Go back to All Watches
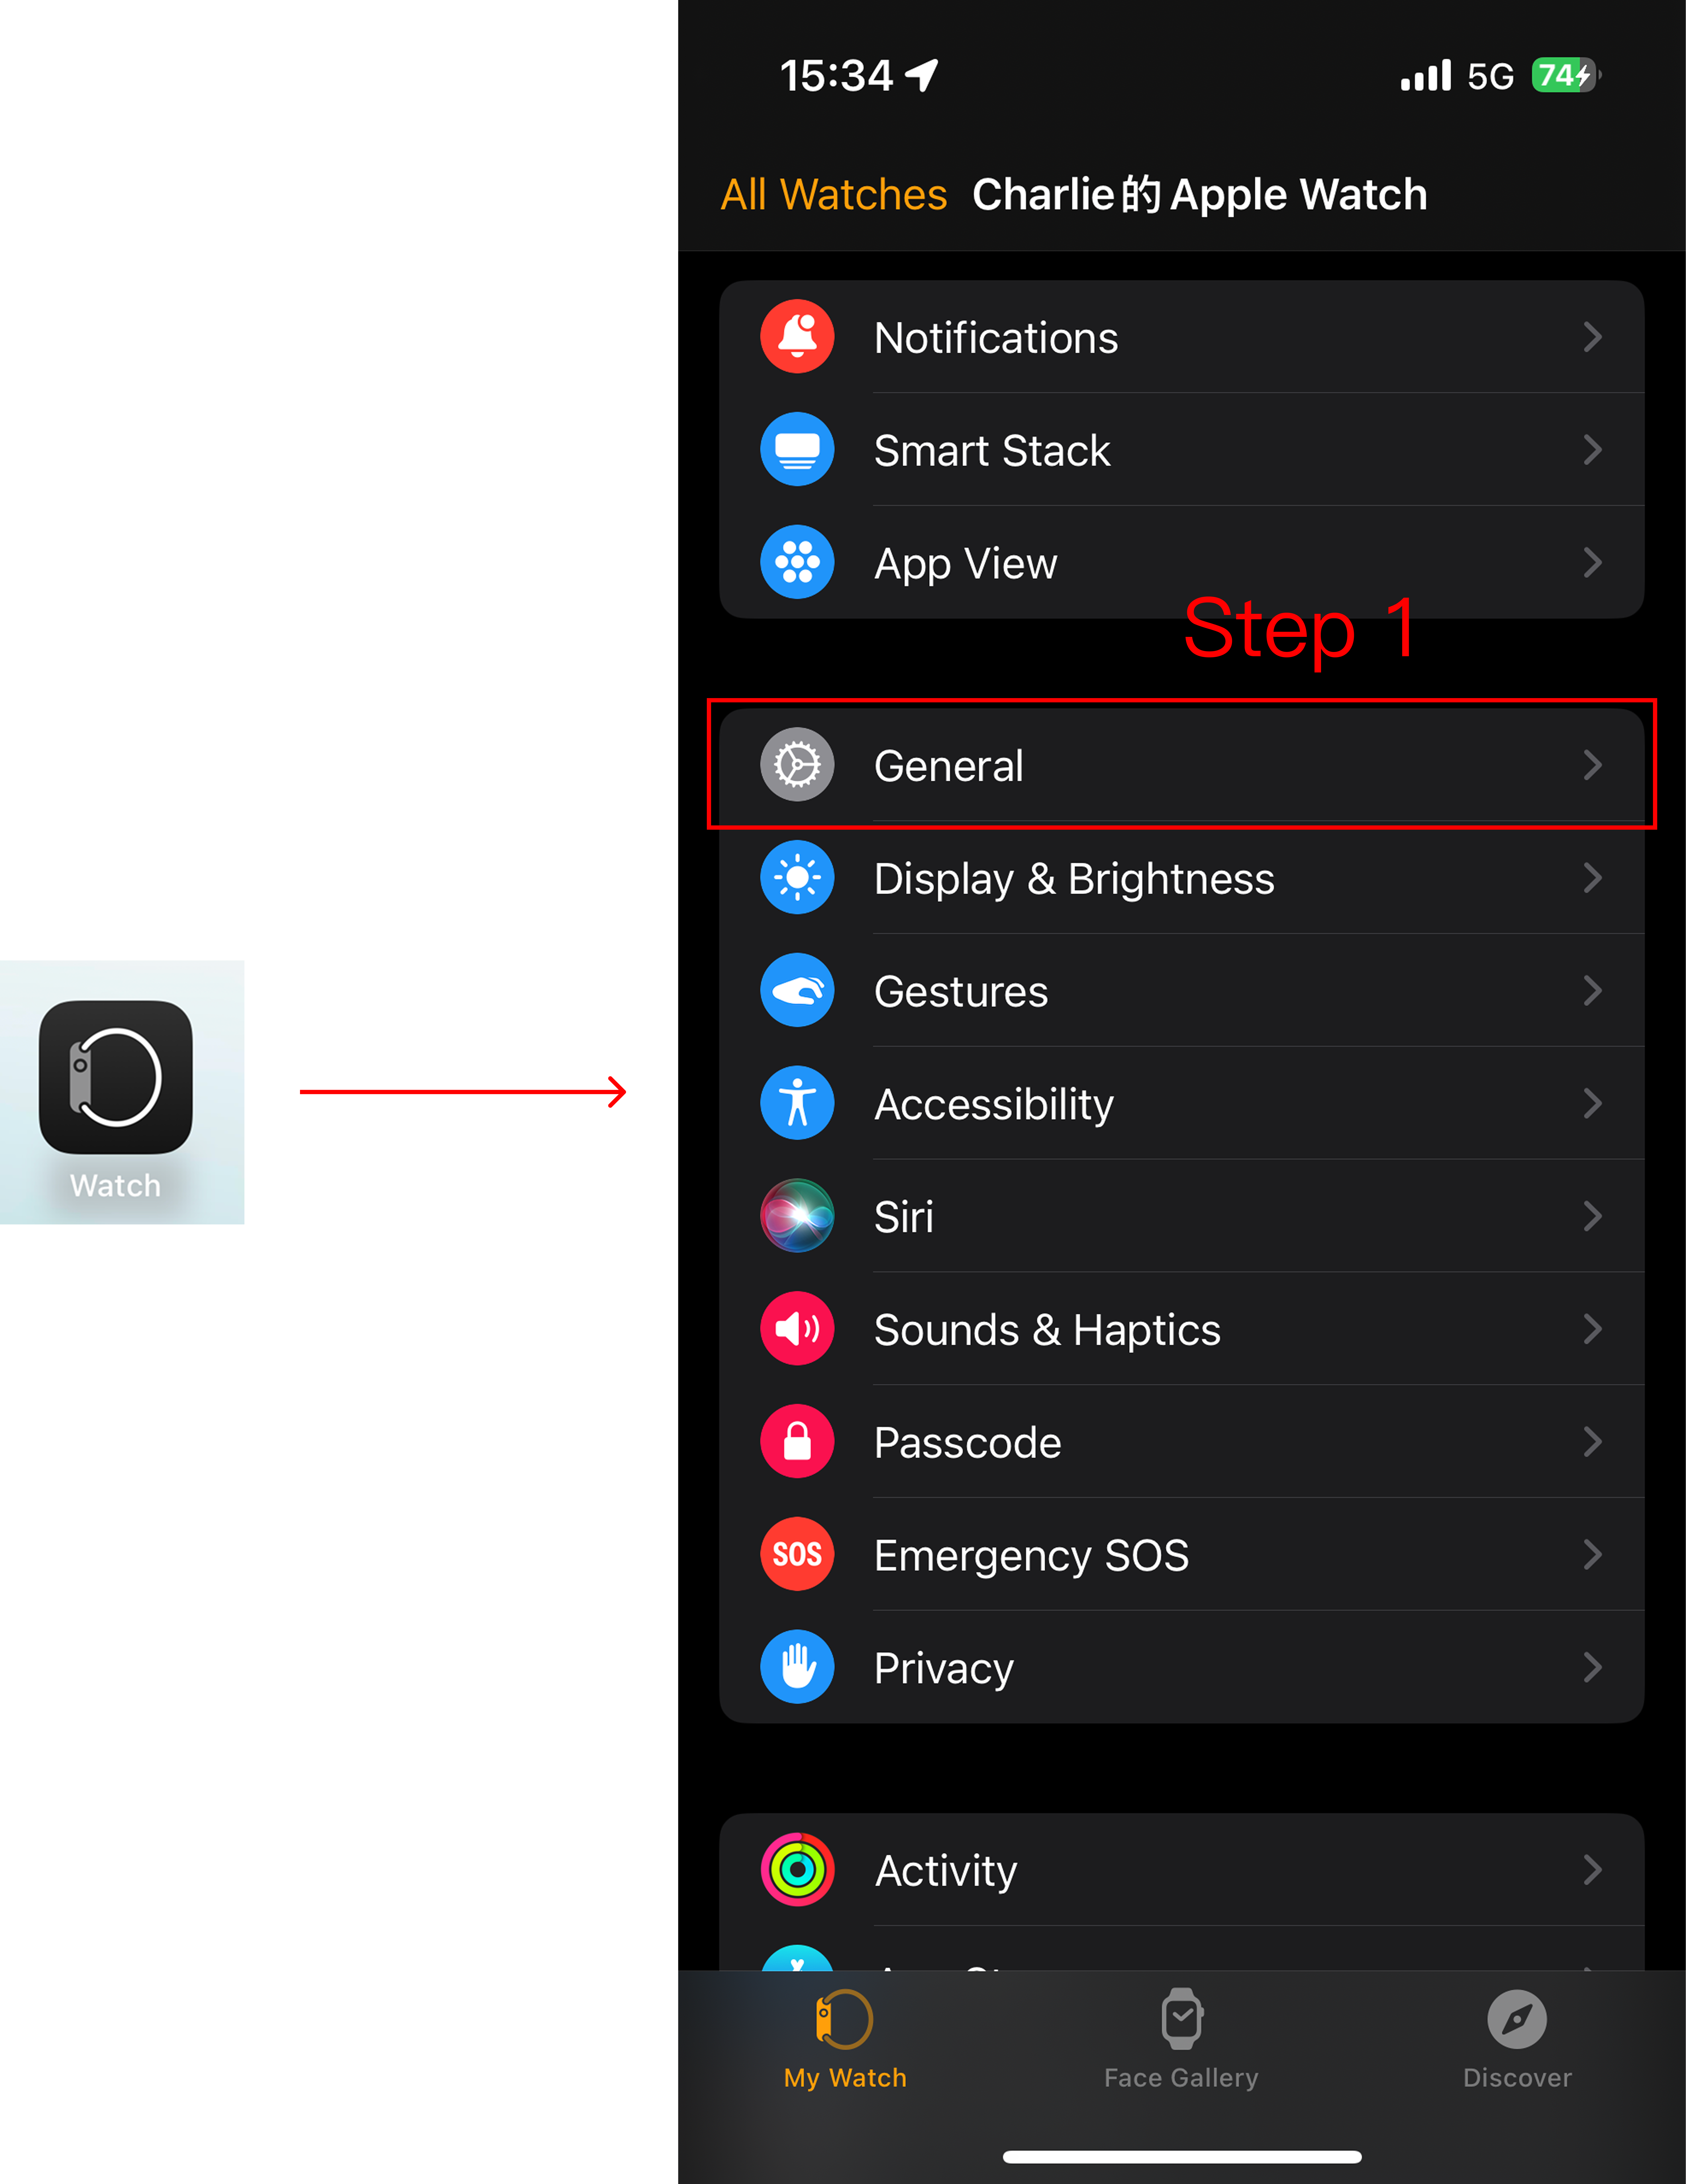 click(x=834, y=194)
